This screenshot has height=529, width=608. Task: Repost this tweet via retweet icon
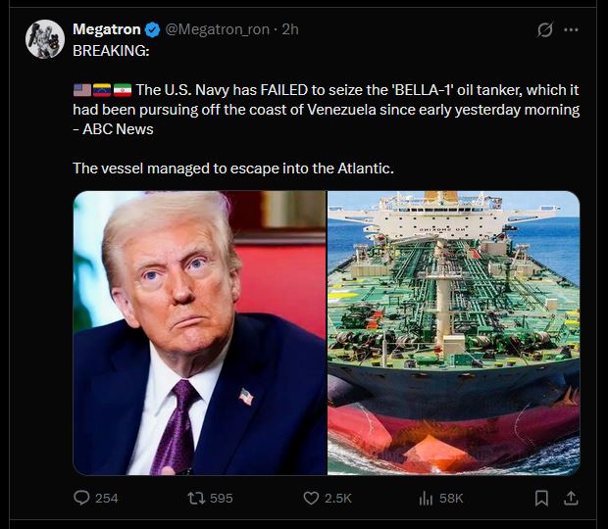[x=196, y=498]
